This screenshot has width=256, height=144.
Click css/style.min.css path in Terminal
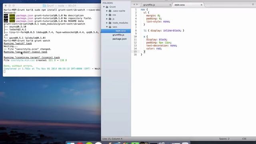23,60
